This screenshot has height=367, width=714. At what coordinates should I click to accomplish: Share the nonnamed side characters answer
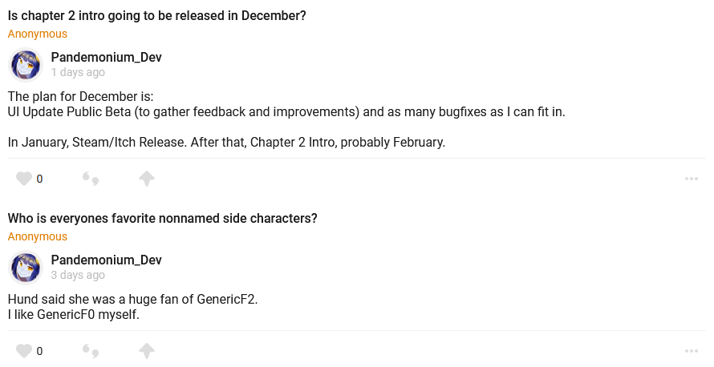click(147, 351)
